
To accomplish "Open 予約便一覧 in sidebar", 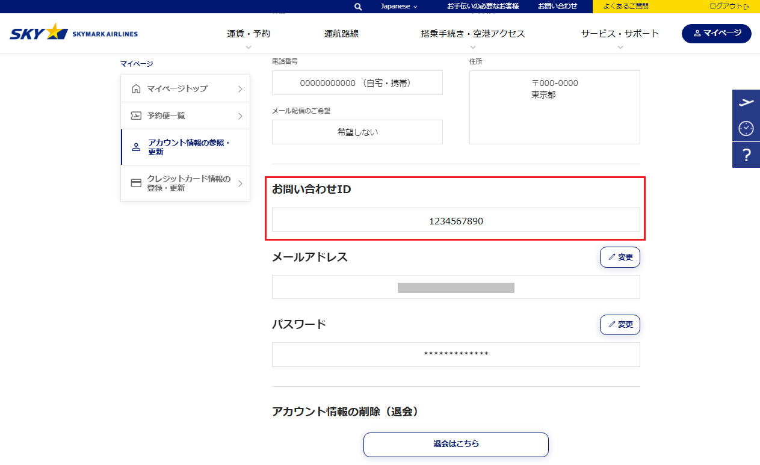I will point(185,116).
